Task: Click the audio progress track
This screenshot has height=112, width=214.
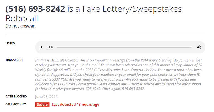Action: pos(124,47)
